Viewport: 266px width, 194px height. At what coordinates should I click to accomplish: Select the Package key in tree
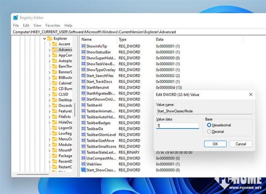click(x=65, y=156)
